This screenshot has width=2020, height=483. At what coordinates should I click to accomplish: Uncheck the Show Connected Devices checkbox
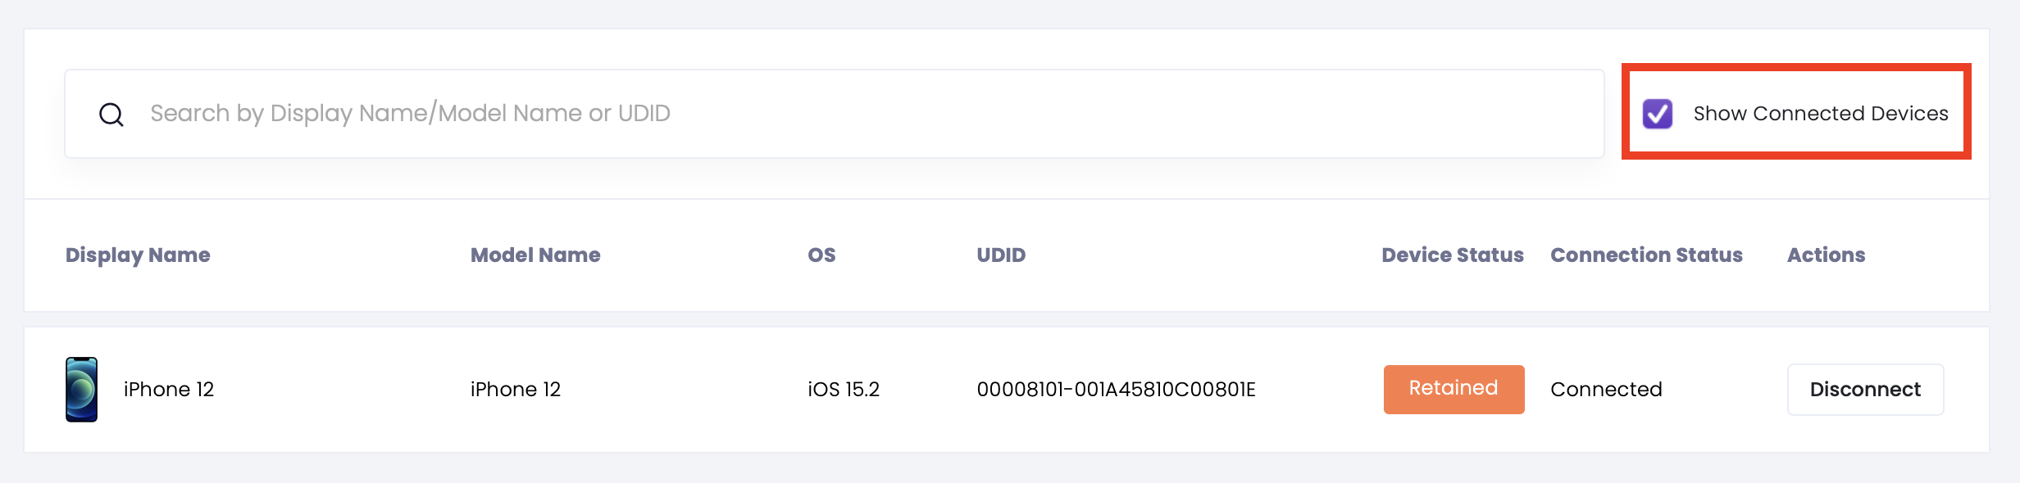coord(1658,114)
